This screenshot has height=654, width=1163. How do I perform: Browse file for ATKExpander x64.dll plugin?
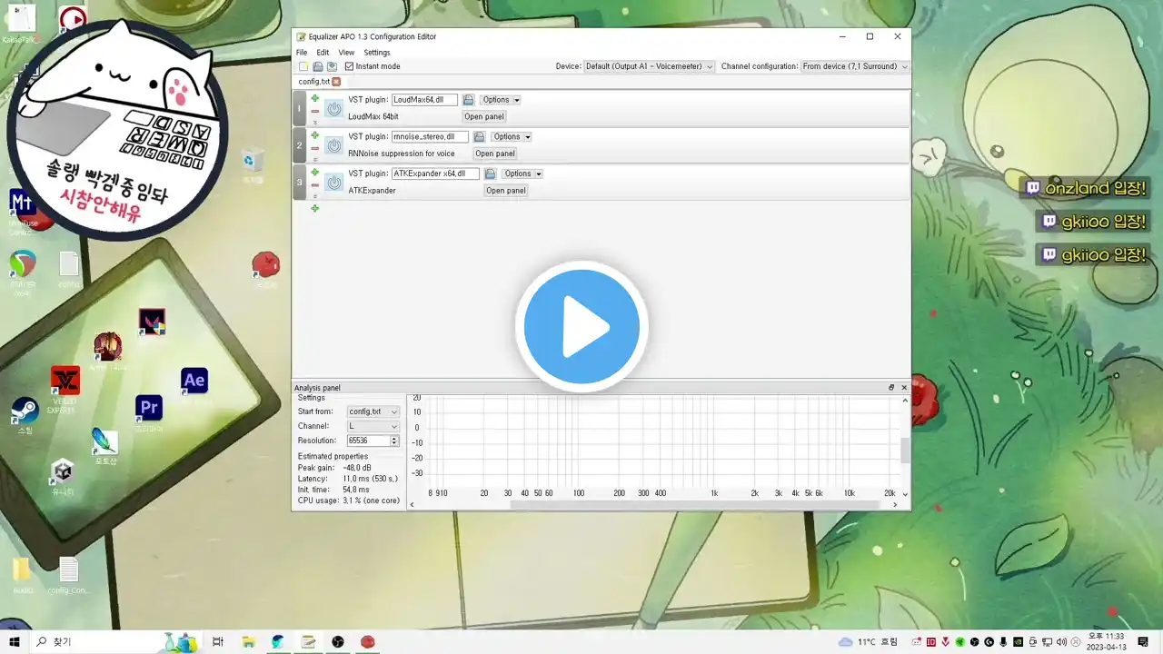490,173
